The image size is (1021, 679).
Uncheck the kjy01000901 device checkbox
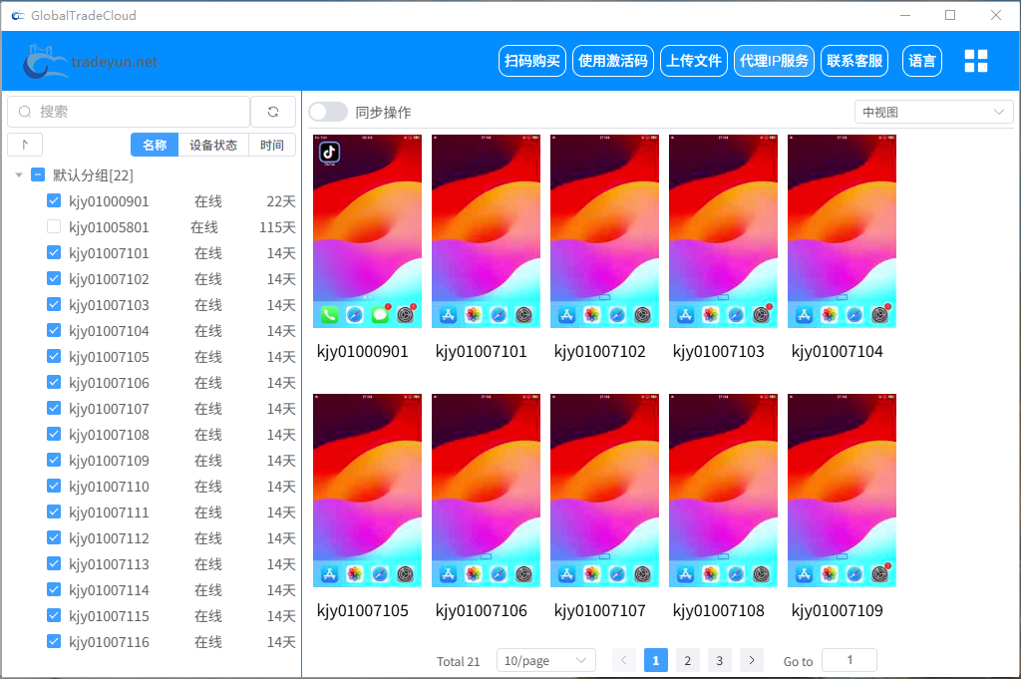(x=53, y=200)
